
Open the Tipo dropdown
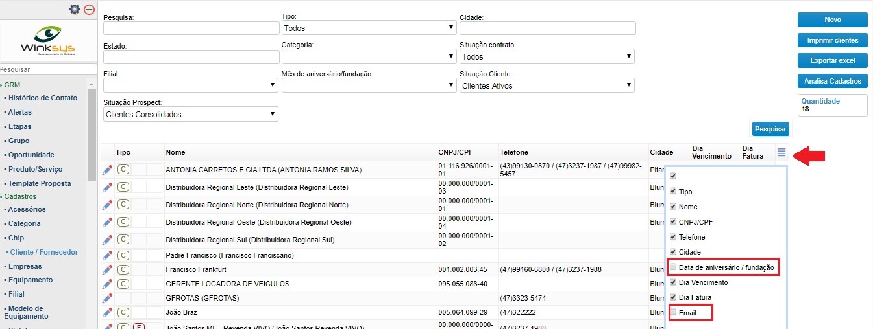coord(369,28)
